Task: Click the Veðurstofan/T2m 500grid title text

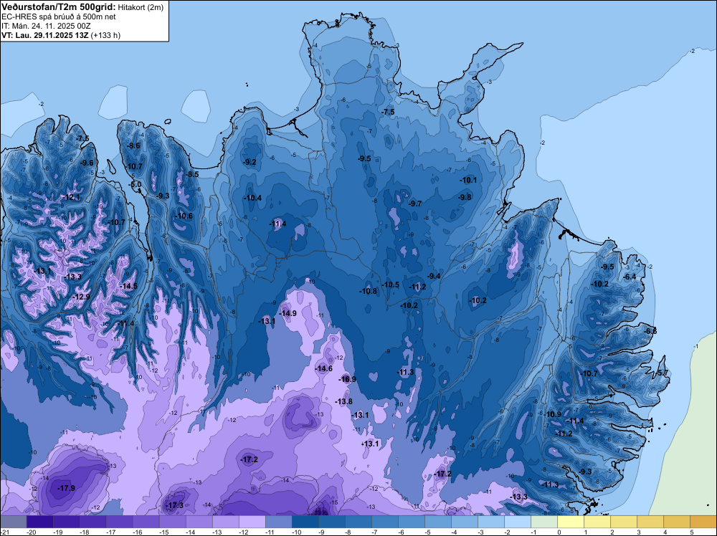Action: 58,7
